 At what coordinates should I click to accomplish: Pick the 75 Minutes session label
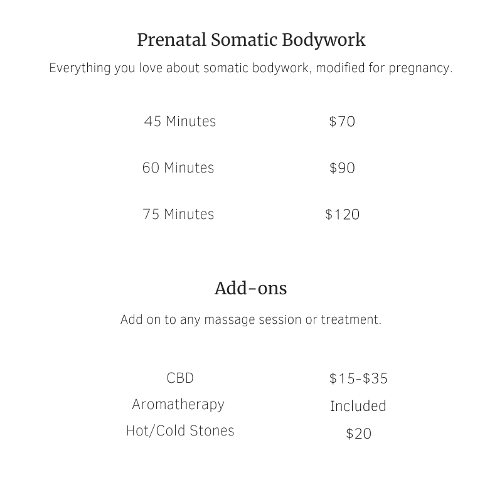click(x=178, y=215)
